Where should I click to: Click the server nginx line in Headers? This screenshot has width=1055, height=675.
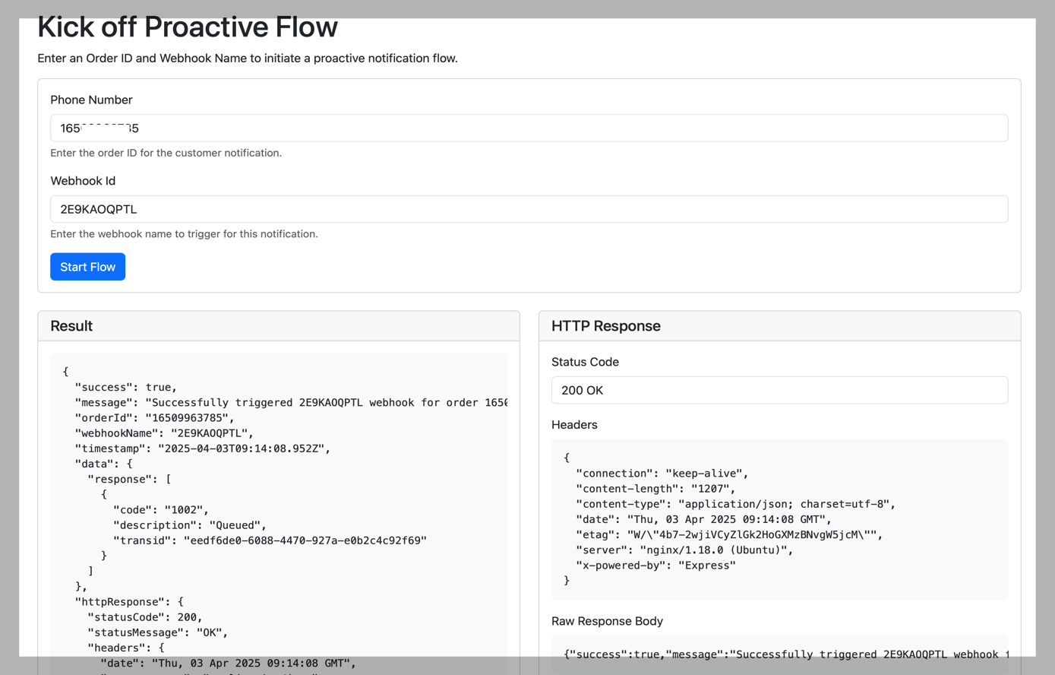[684, 550]
